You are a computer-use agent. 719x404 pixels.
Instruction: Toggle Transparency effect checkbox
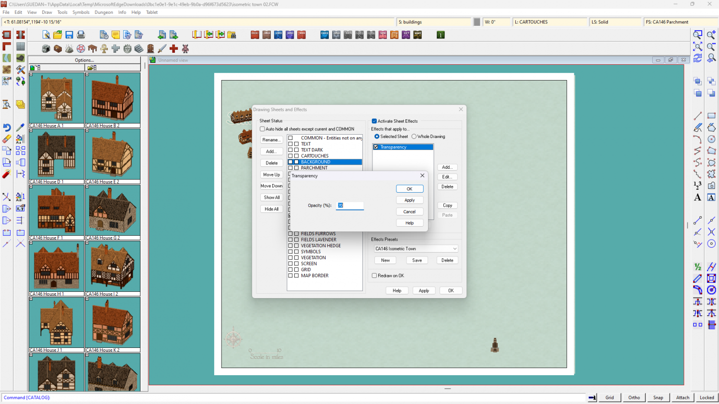point(376,147)
